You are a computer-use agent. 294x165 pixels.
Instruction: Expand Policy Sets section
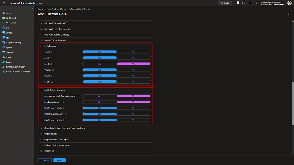pyautogui.click(x=95, y=151)
